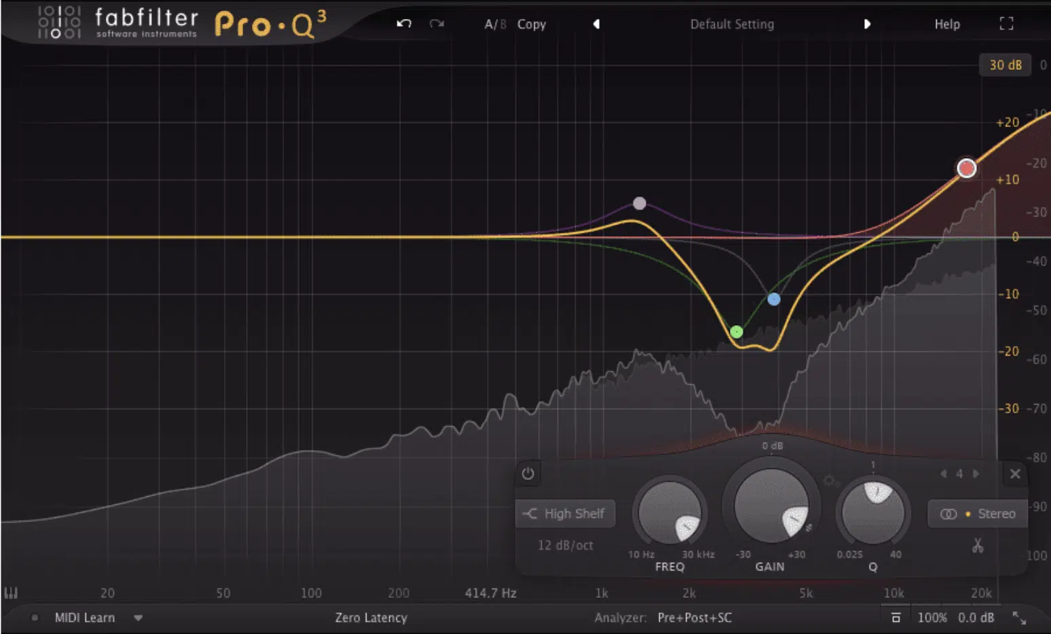Click the 20k frequency axis label

(981, 593)
